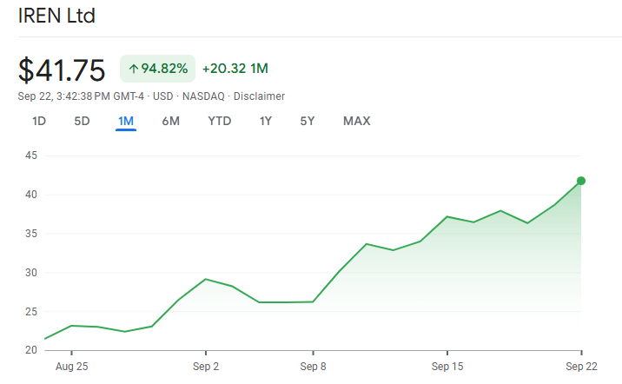Click the Aug 25 date label

coord(71,367)
